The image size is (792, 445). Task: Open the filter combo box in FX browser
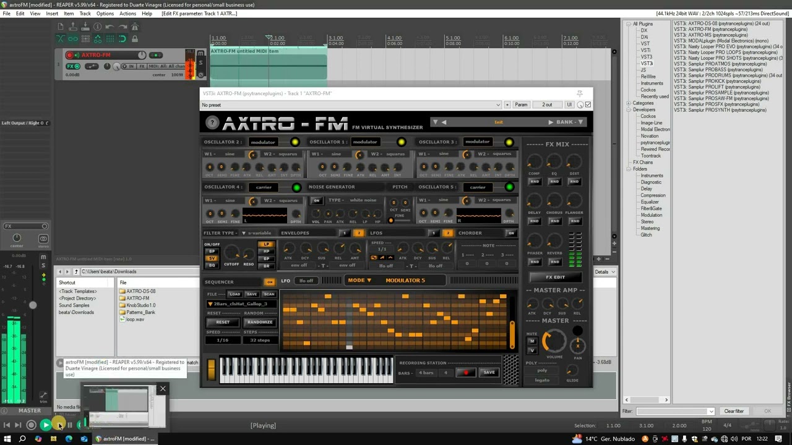[x=675, y=412]
